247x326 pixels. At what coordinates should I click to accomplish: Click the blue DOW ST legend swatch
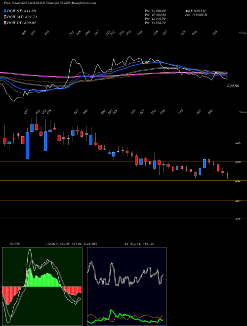(5, 11)
